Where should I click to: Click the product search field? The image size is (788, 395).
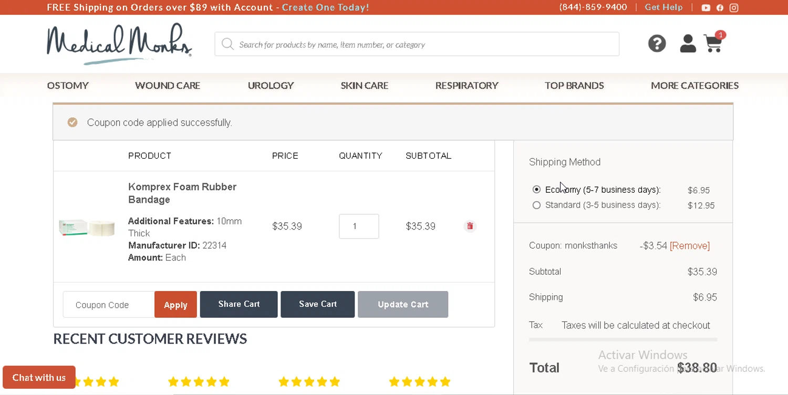click(x=417, y=44)
